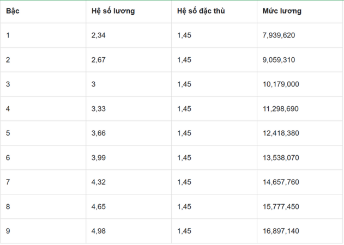Click grade number 5 in Bậc column
The height and width of the screenshot is (245, 344).
click(x=8, y=133)
